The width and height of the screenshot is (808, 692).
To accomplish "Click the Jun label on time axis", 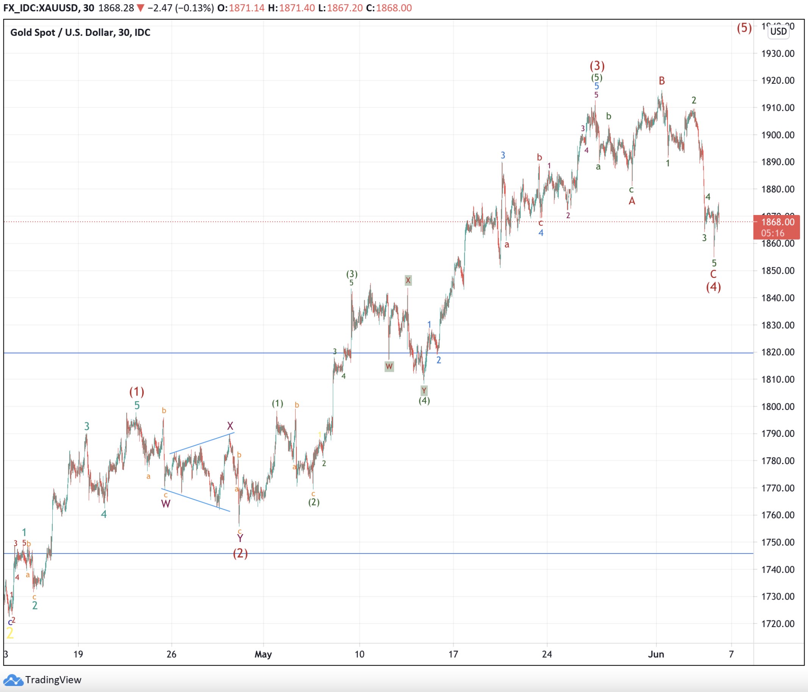I will point(656,654).
